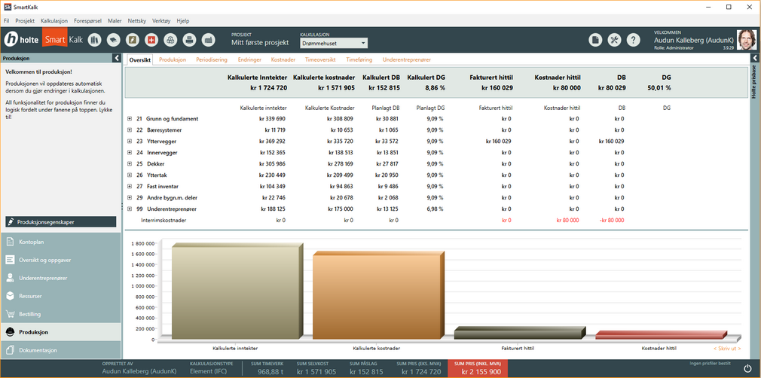Expand row 23 Yttervegger
The width and height of the screenshot is (761, 378).
coord(130,141)
